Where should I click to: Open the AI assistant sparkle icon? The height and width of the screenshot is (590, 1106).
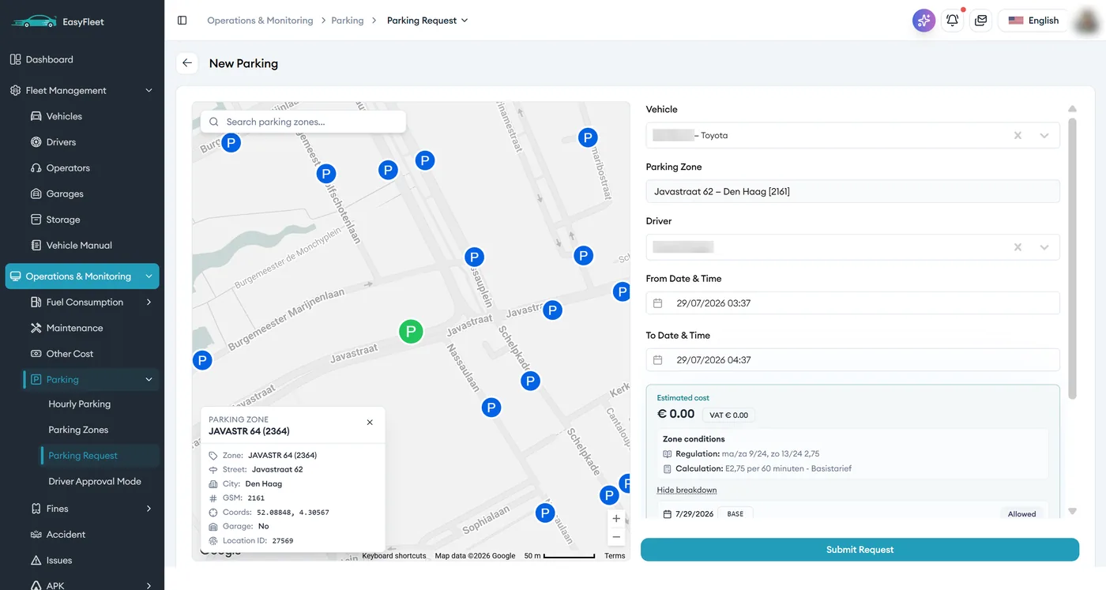pos(924,21)
